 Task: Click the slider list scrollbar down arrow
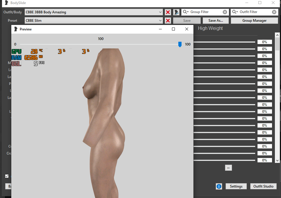coord(277,160)
